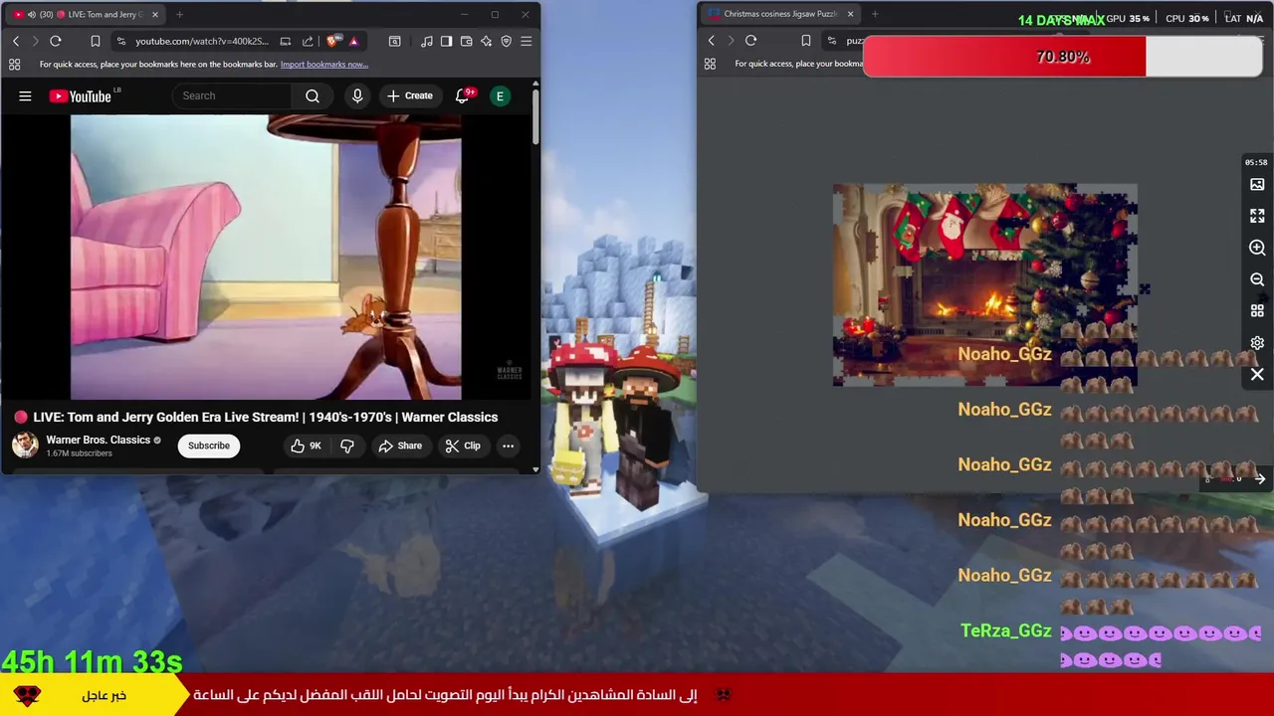Open the music note playlist icon
The image size is (1274, 716).
coord(427,41)
